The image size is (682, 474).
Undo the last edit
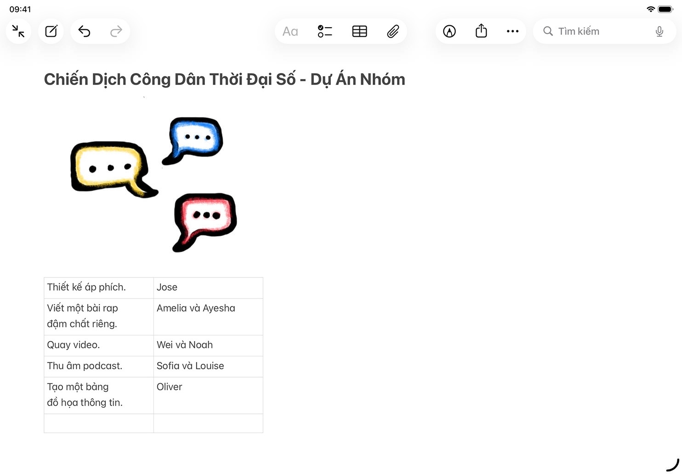84,31
